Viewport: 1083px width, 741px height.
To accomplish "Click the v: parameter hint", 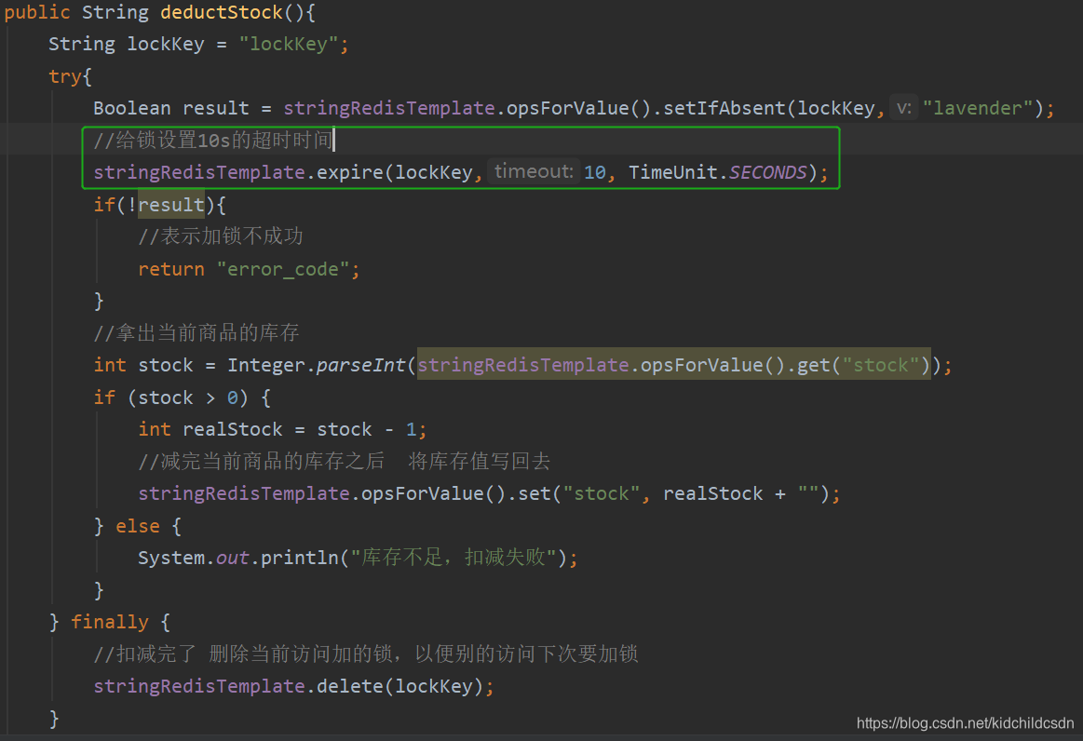I will [903, 108].
